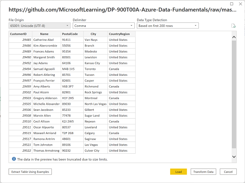Click the city cell Rock Springs
Viewport: 245px width, 183px height.
pos(96,92)
